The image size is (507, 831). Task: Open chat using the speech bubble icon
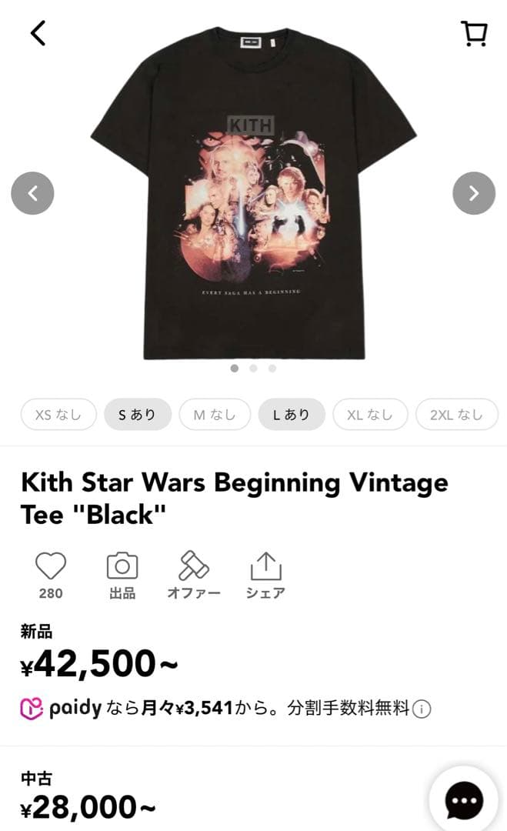click(x=465, y=799)
